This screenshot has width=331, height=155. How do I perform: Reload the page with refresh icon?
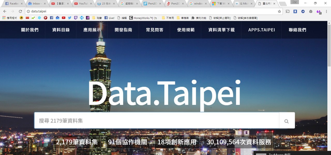pyautogui.click(x=20, y=11)
